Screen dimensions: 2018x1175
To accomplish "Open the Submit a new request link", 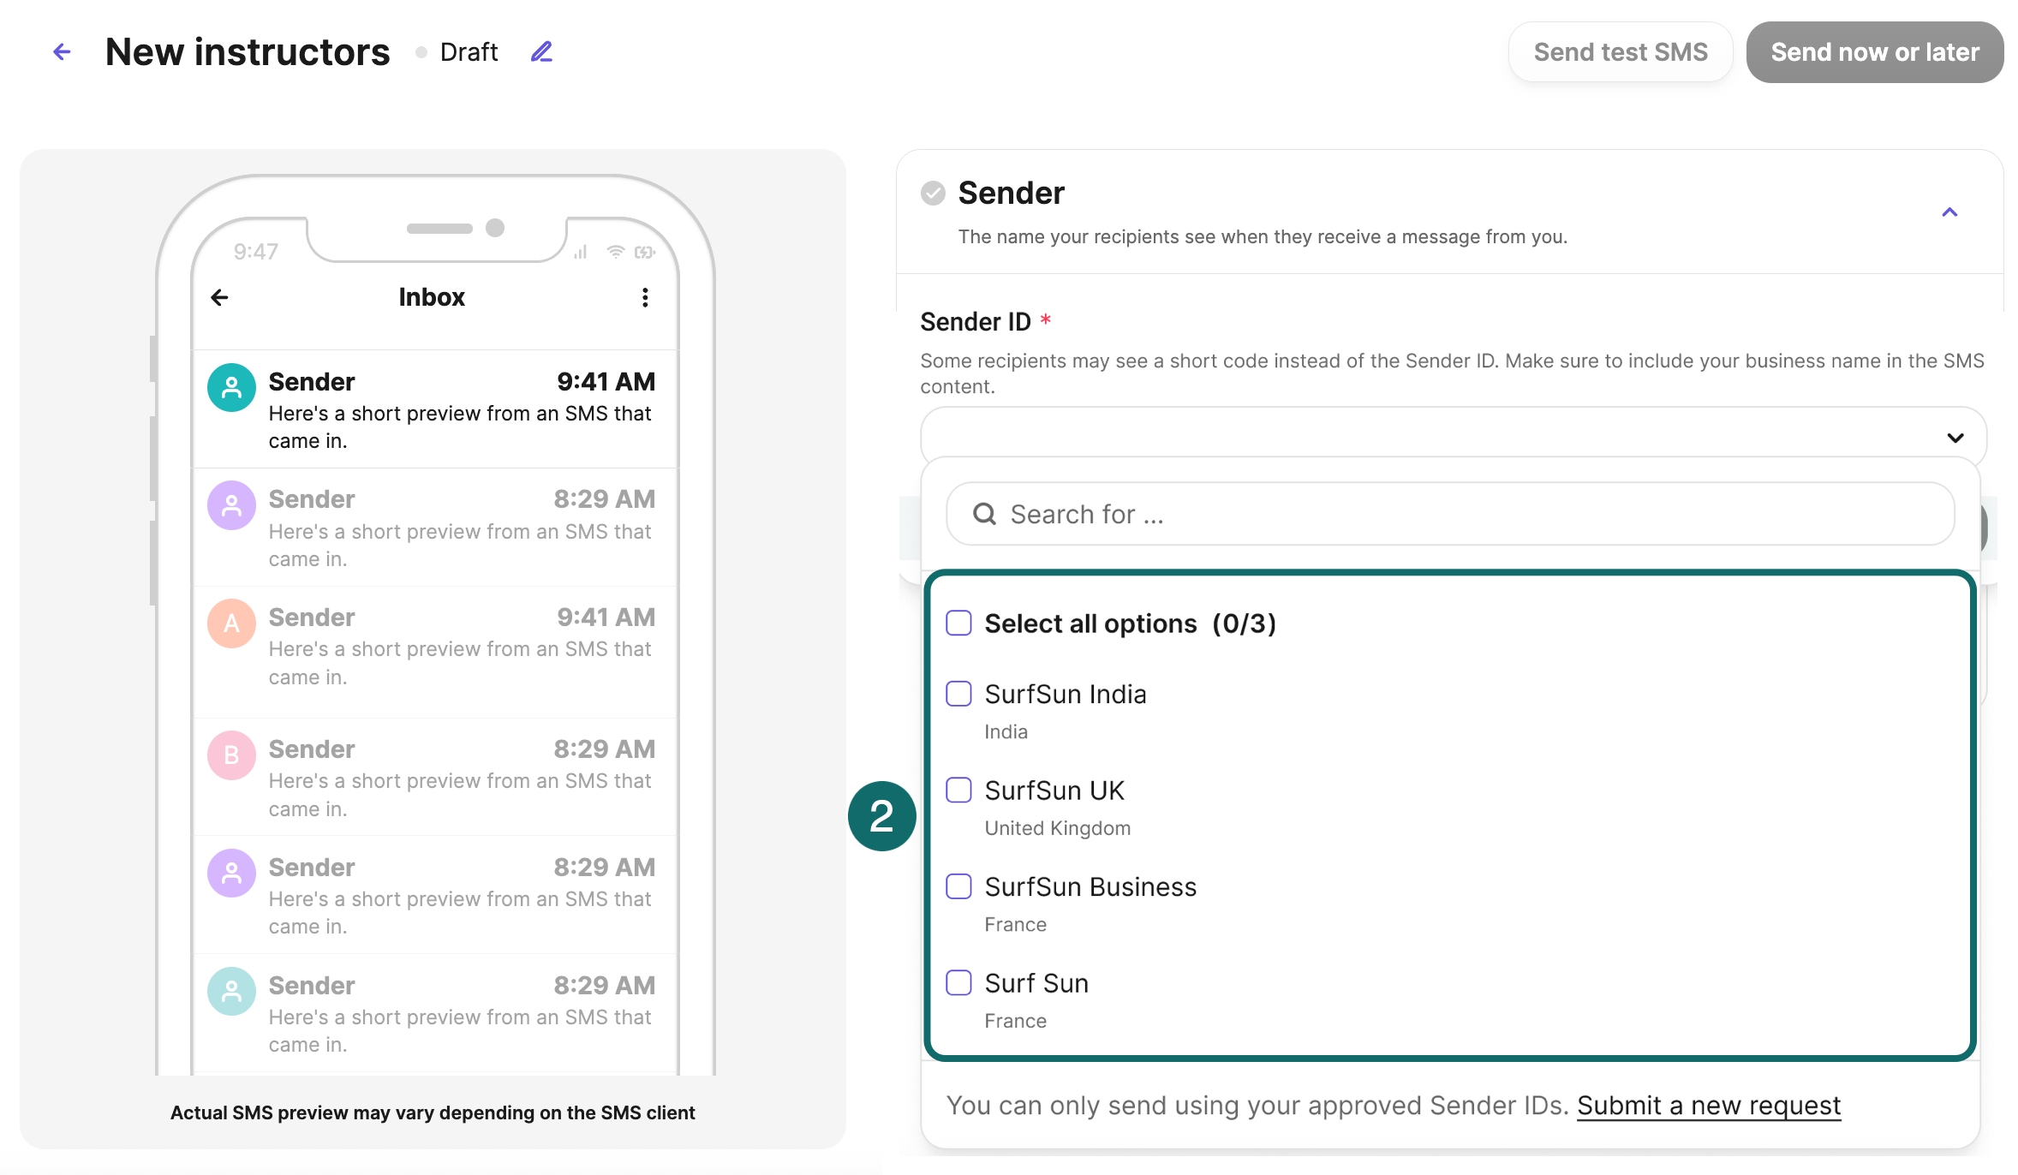I will tap(1709, 1105).
